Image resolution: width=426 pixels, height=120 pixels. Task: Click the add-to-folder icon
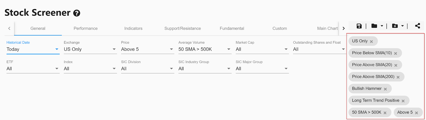click(x=395, y=26)
